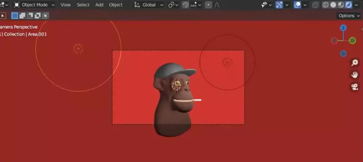Switch to material preview shading
Image resolution: width=363 pixels, height=162 pixels.
click(x=341, y=5)
